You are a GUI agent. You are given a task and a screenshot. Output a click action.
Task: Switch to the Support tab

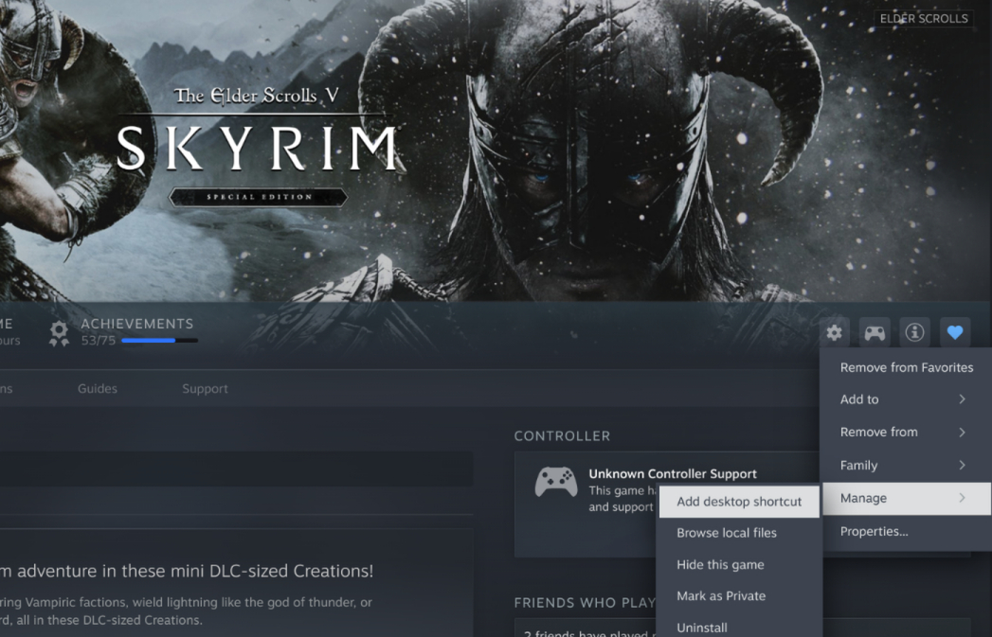tap(205, 389)
